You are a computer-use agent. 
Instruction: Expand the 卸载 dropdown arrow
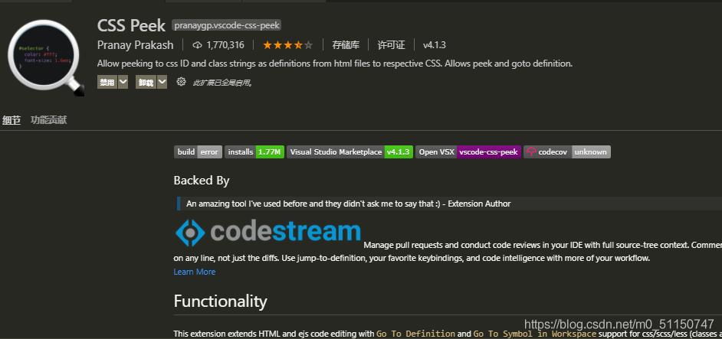(162, 83)
